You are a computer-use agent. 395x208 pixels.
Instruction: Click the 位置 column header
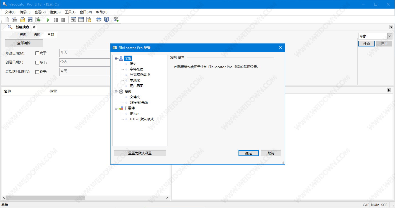79,91
